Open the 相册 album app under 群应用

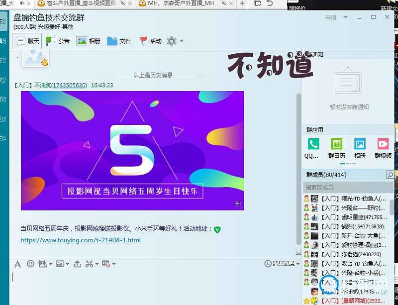coord(360,148)
